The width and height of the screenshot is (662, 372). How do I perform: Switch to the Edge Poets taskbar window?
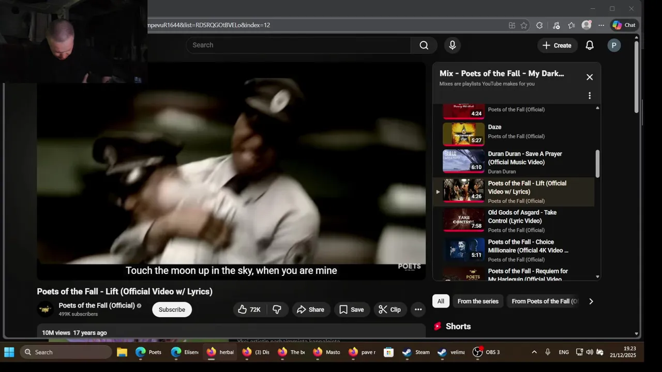click(x=148, y=352)
